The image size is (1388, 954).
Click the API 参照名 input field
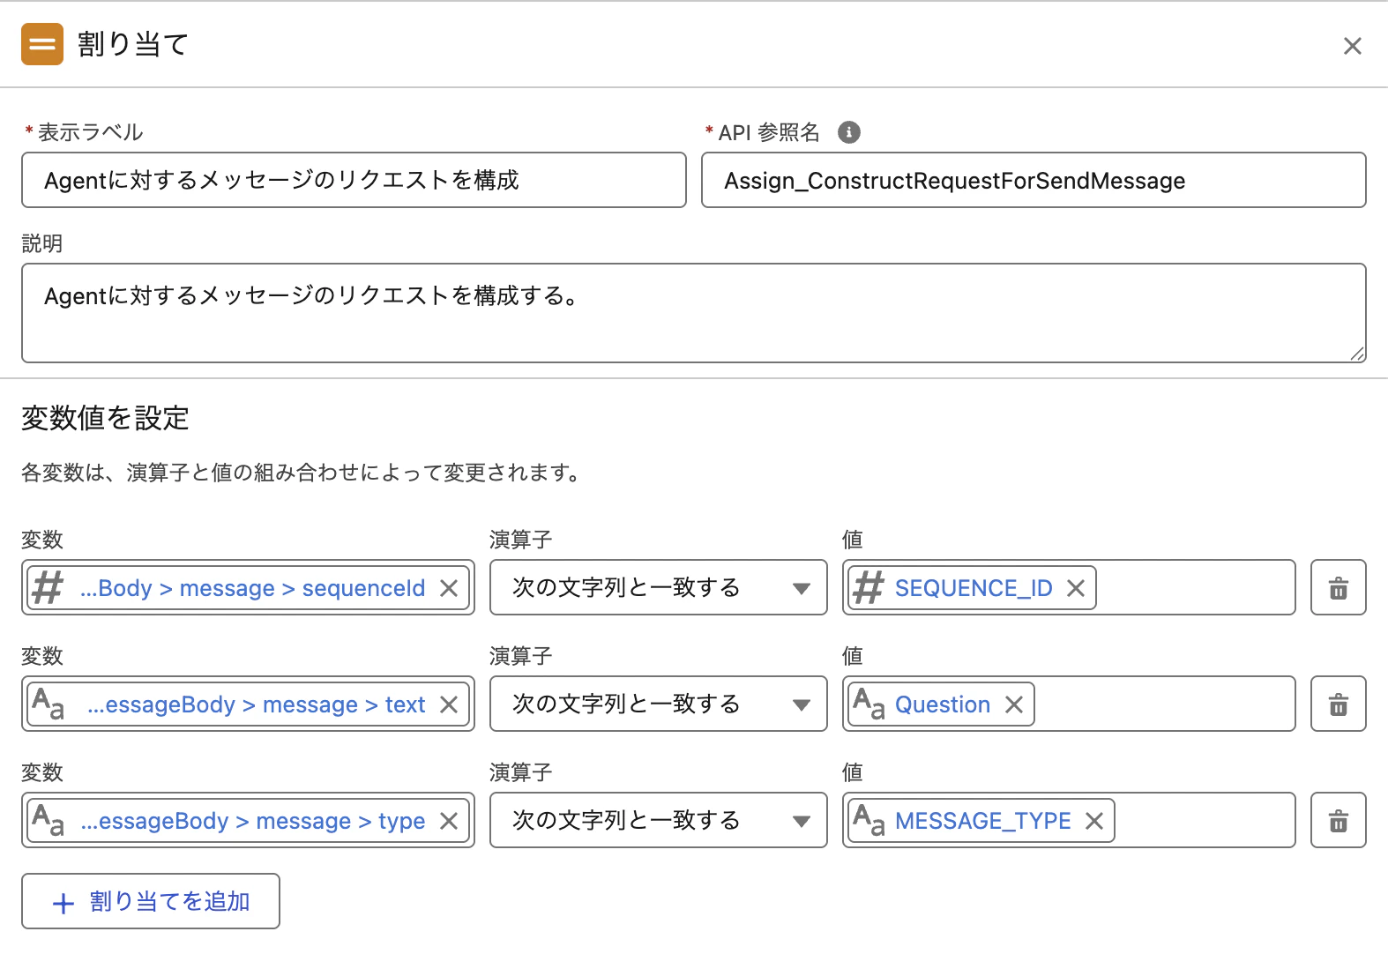pos(1034,180)
